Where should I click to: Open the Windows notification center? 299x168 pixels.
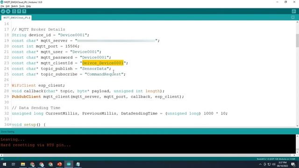(x=293, y=164)
